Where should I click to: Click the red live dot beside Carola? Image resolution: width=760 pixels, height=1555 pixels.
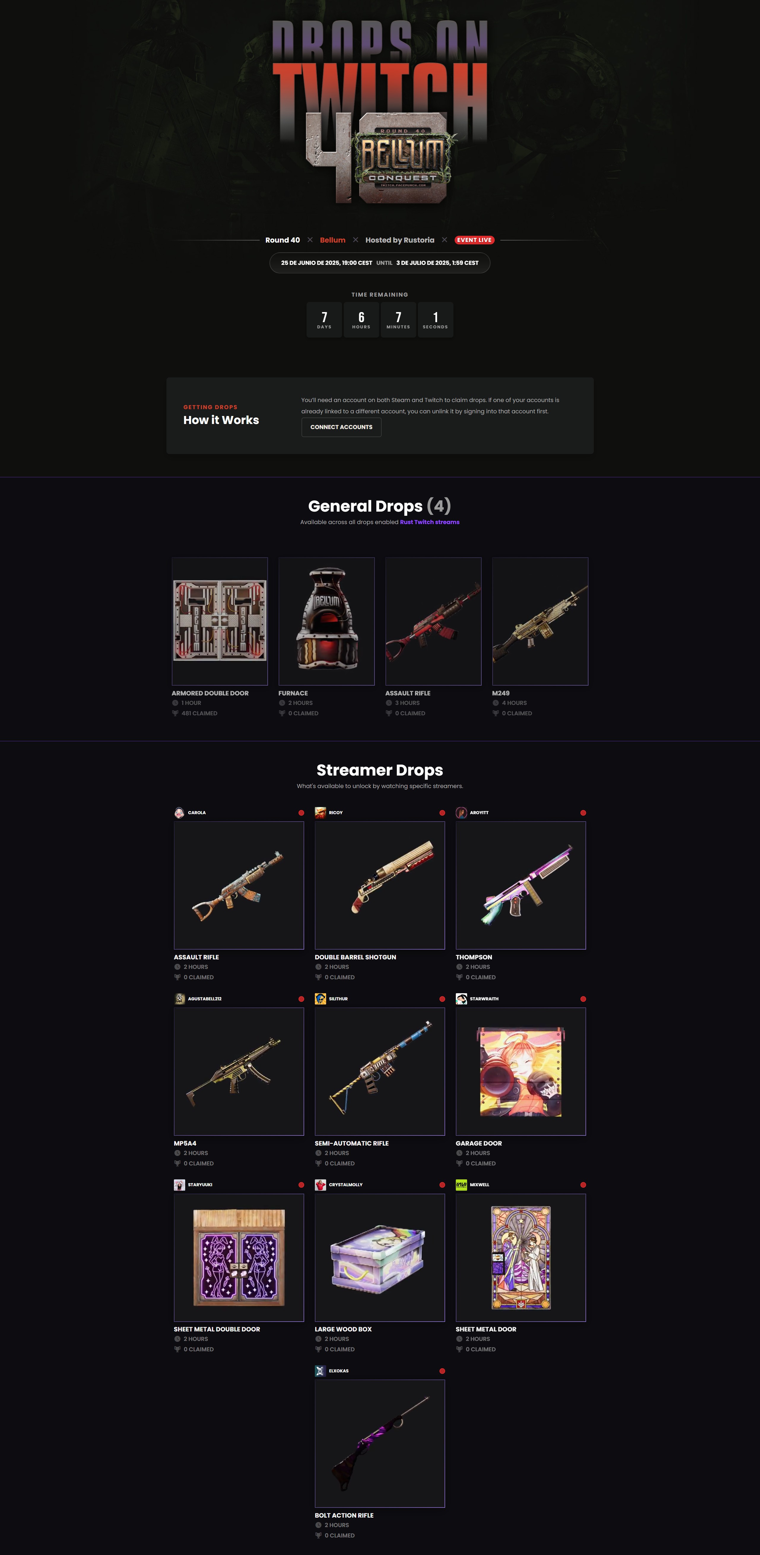[x=301, y=812]
